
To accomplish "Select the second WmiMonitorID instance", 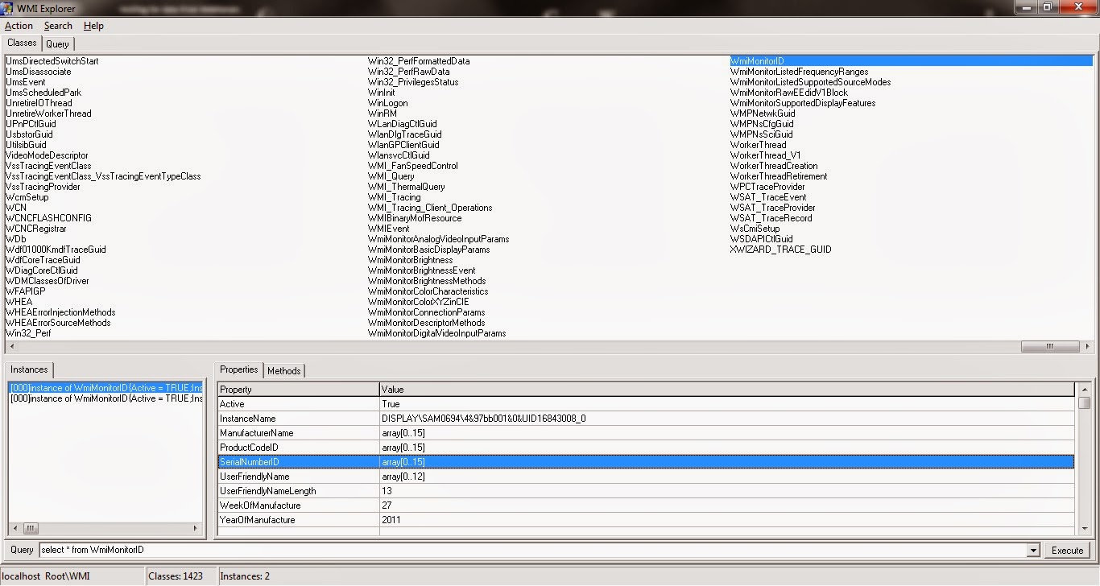I will [105, 398].
